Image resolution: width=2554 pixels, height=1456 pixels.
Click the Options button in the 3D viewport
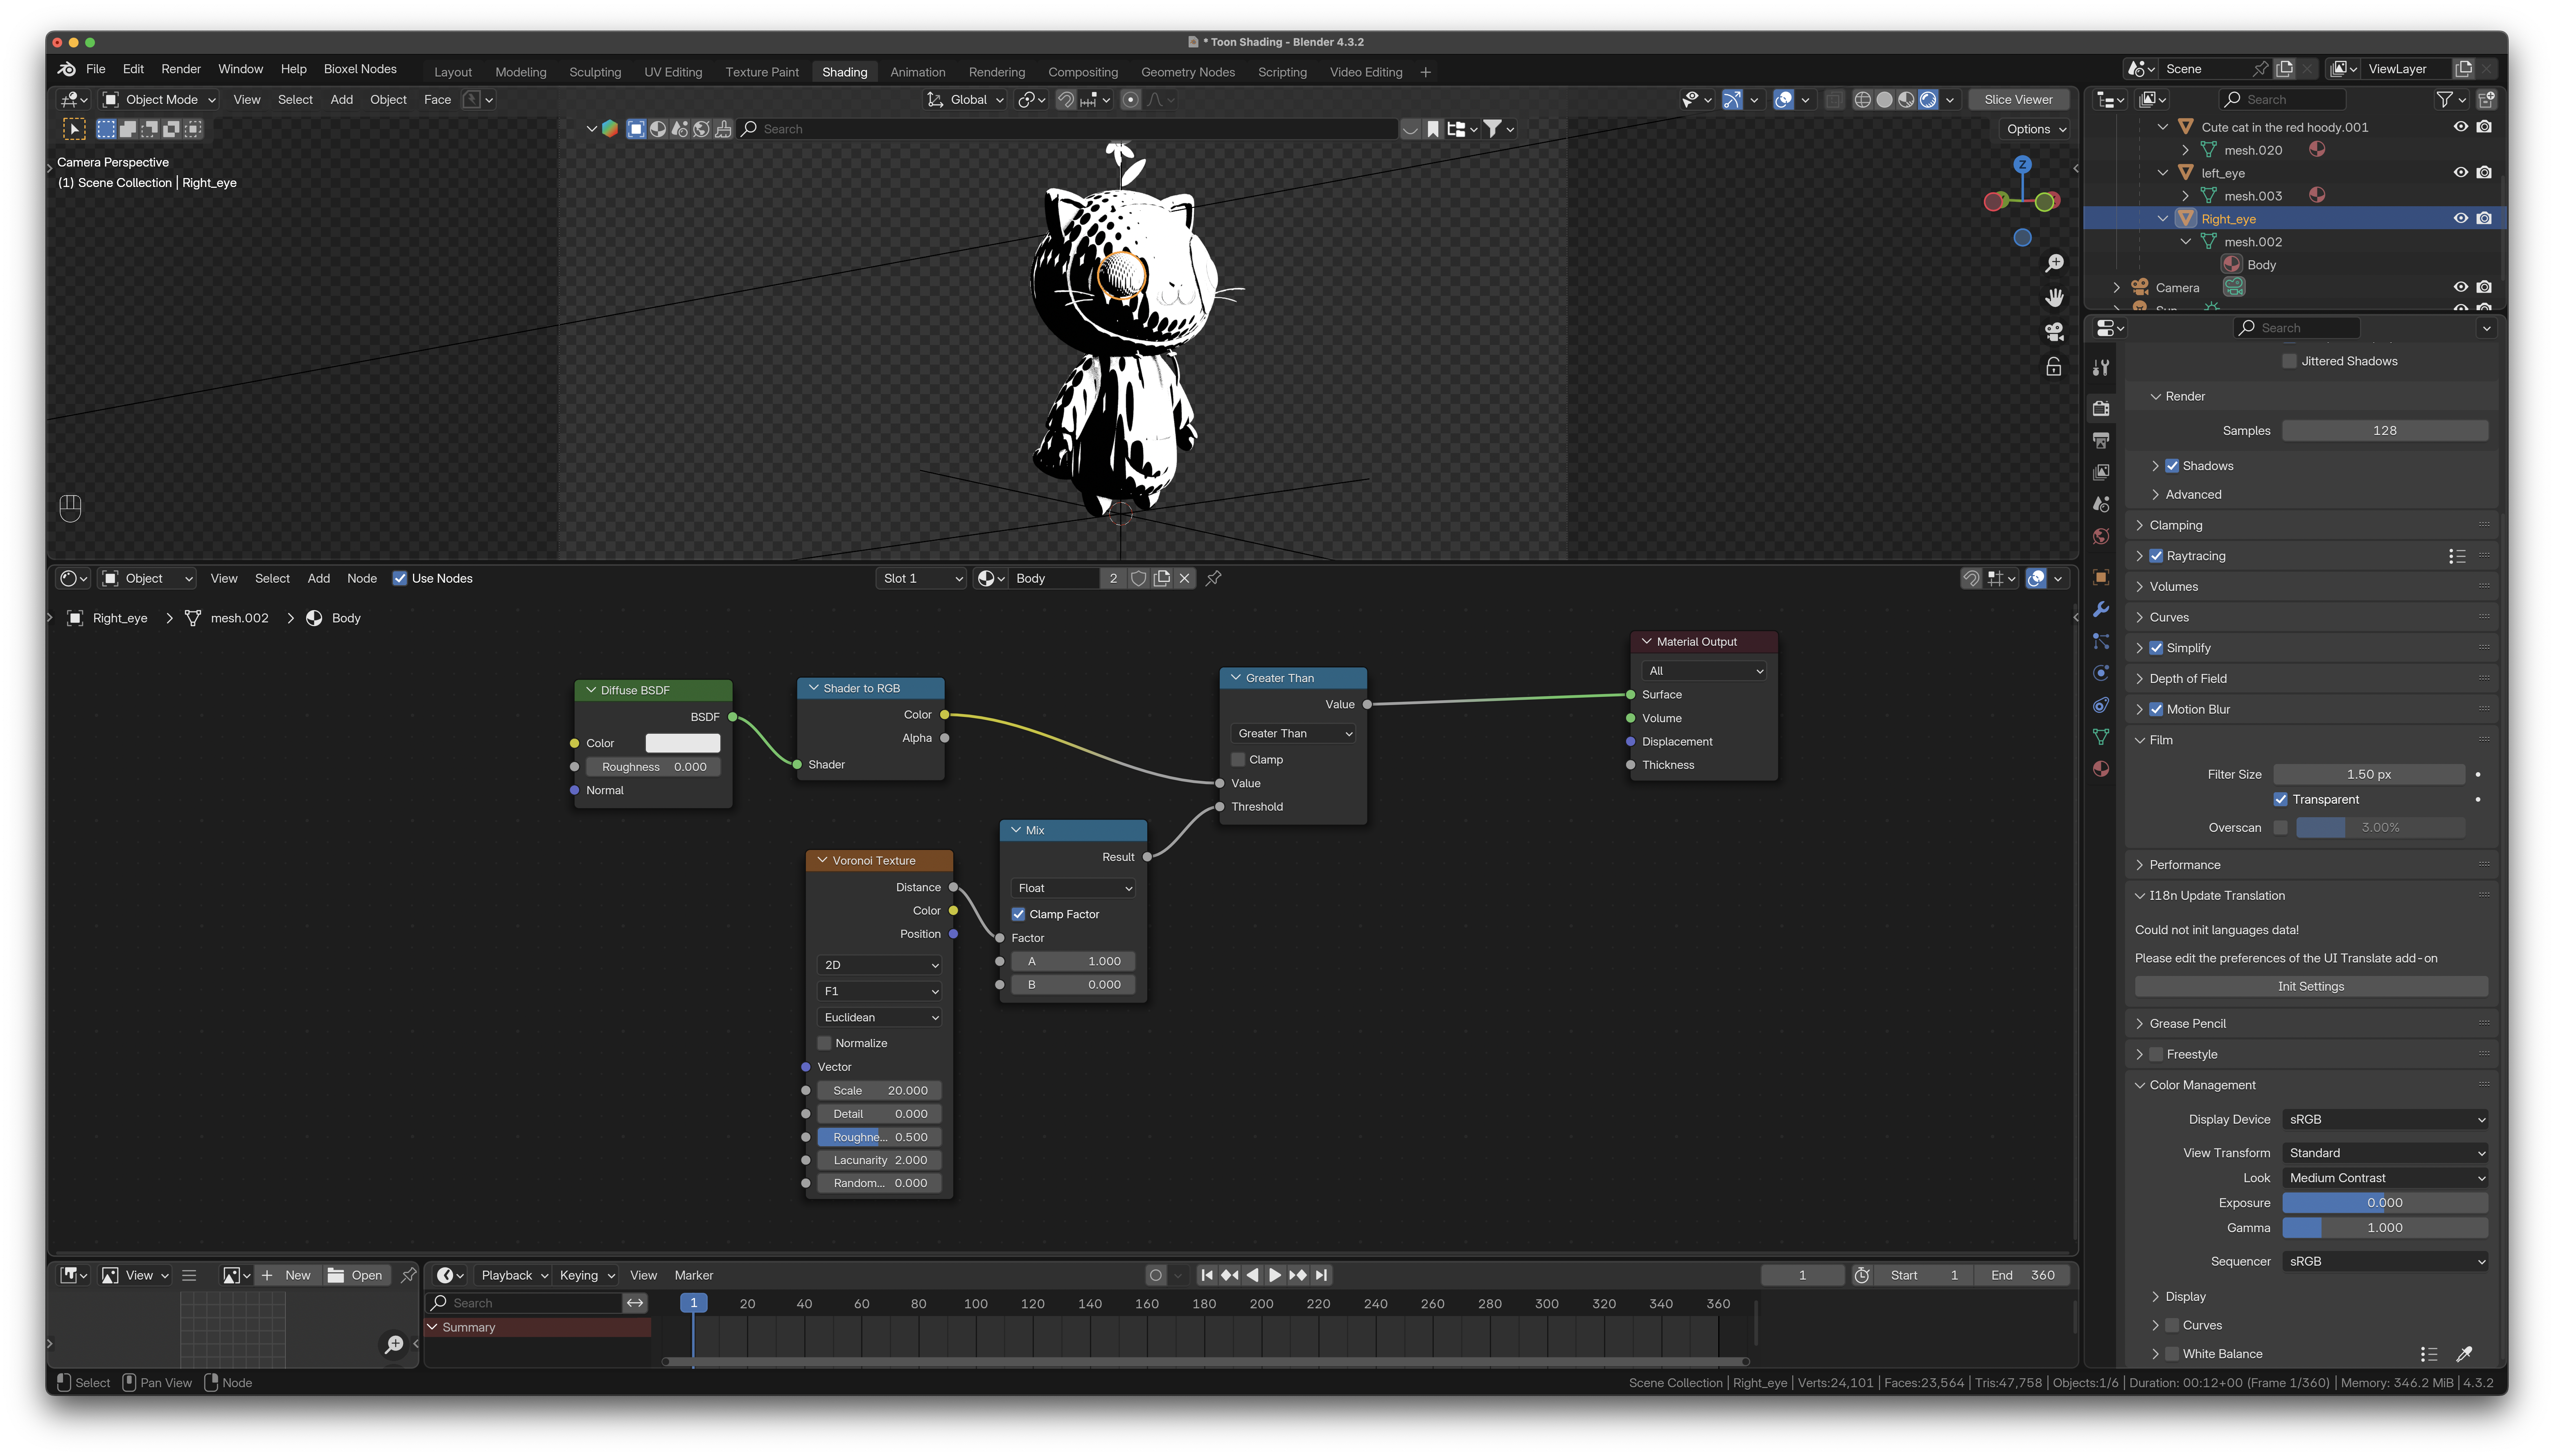(2035, 129)
